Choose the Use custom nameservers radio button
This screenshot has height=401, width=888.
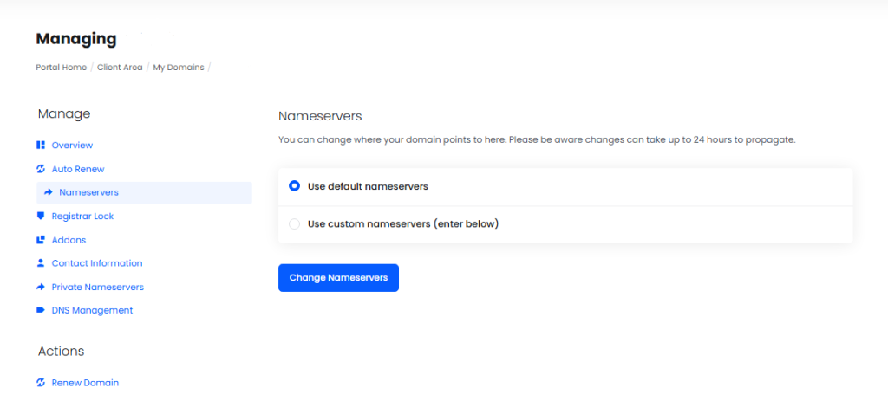pos(295,223)
